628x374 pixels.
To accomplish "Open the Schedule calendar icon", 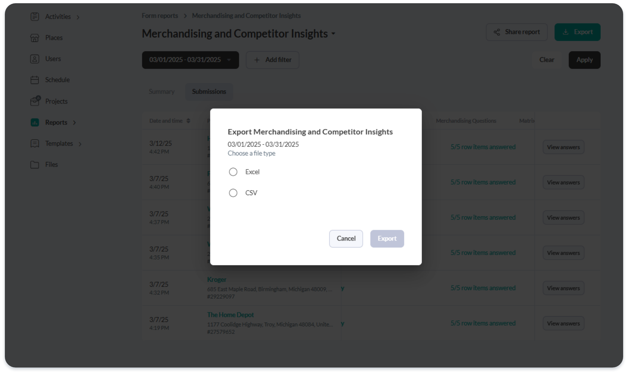I will coord(35,80).
